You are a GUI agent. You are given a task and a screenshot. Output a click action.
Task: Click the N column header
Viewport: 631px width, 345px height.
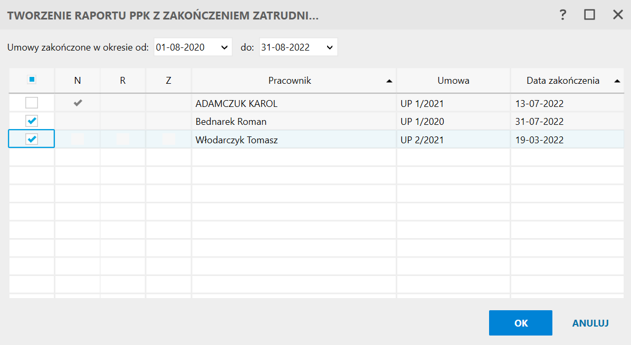(x=78, y=81)
